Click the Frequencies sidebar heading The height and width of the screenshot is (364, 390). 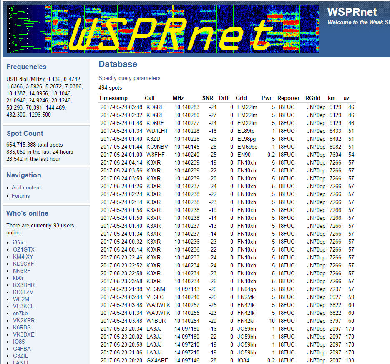click(x=26, y=67)
